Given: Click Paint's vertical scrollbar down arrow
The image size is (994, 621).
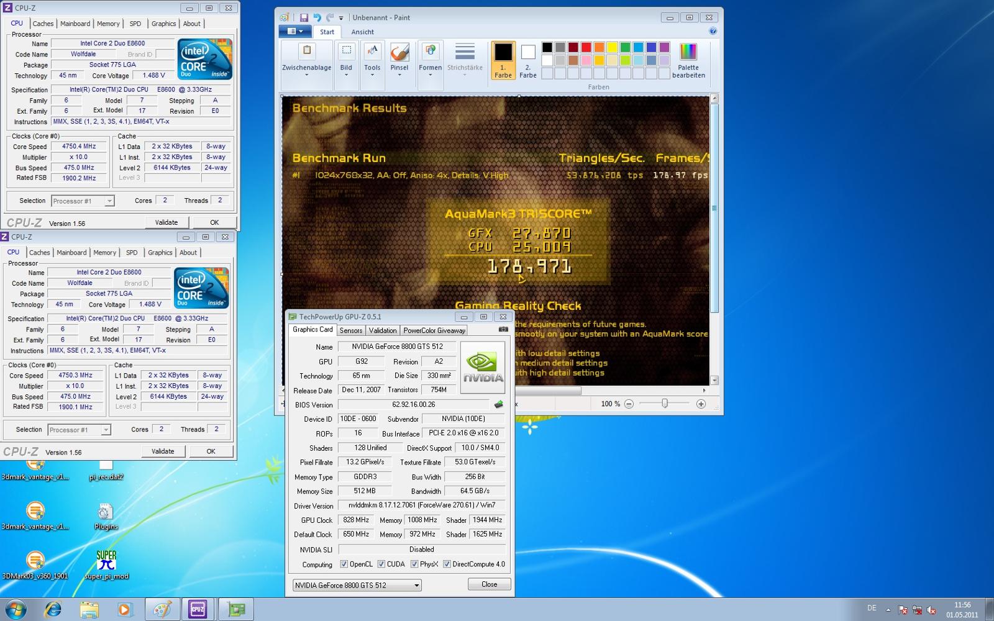Looking at the screenshot, I should (714, 380).
